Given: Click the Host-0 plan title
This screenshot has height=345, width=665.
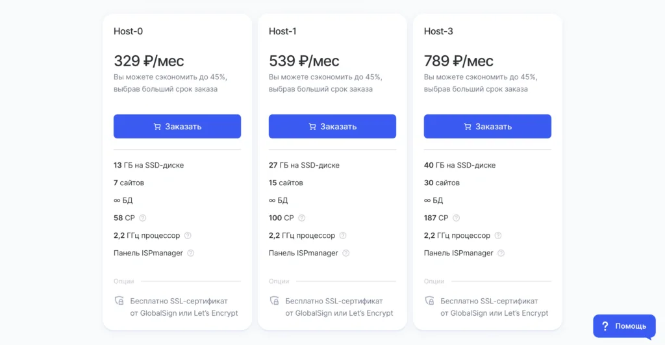Looking at the screenshot, I should pos(128,31).
